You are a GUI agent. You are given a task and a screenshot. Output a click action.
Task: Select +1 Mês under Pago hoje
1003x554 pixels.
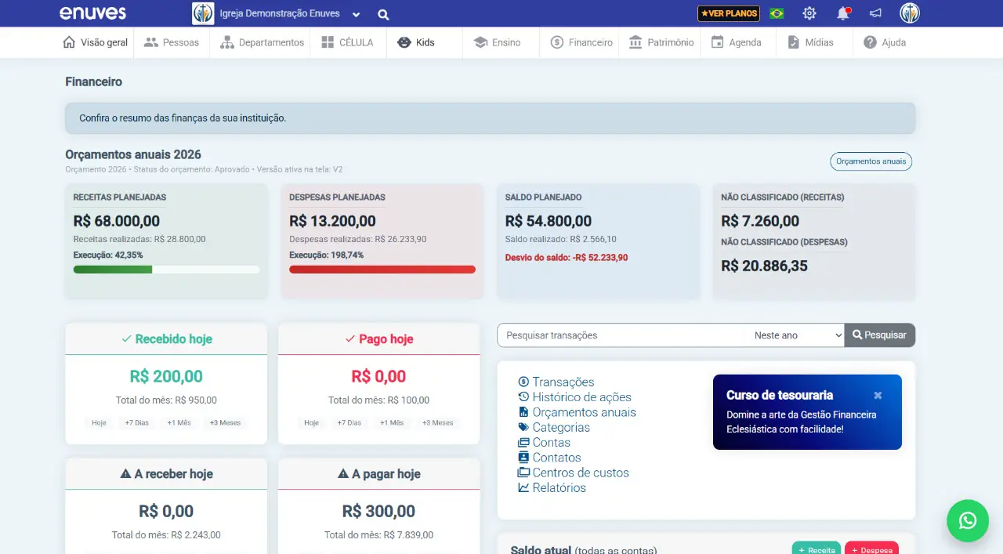click(x=392, y=422)
